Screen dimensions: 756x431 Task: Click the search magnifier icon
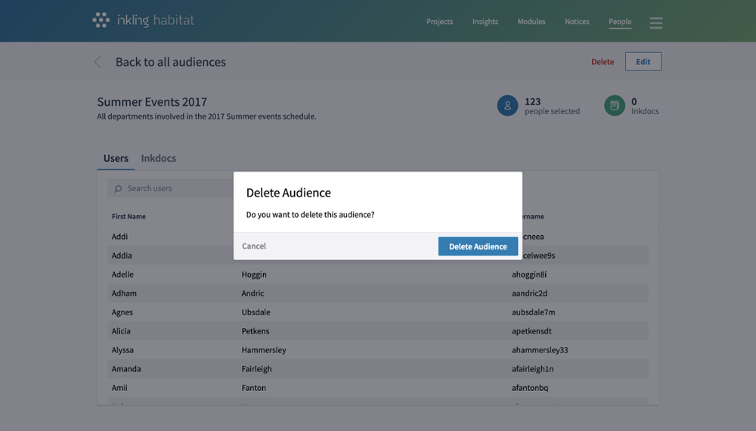point(118,188)
